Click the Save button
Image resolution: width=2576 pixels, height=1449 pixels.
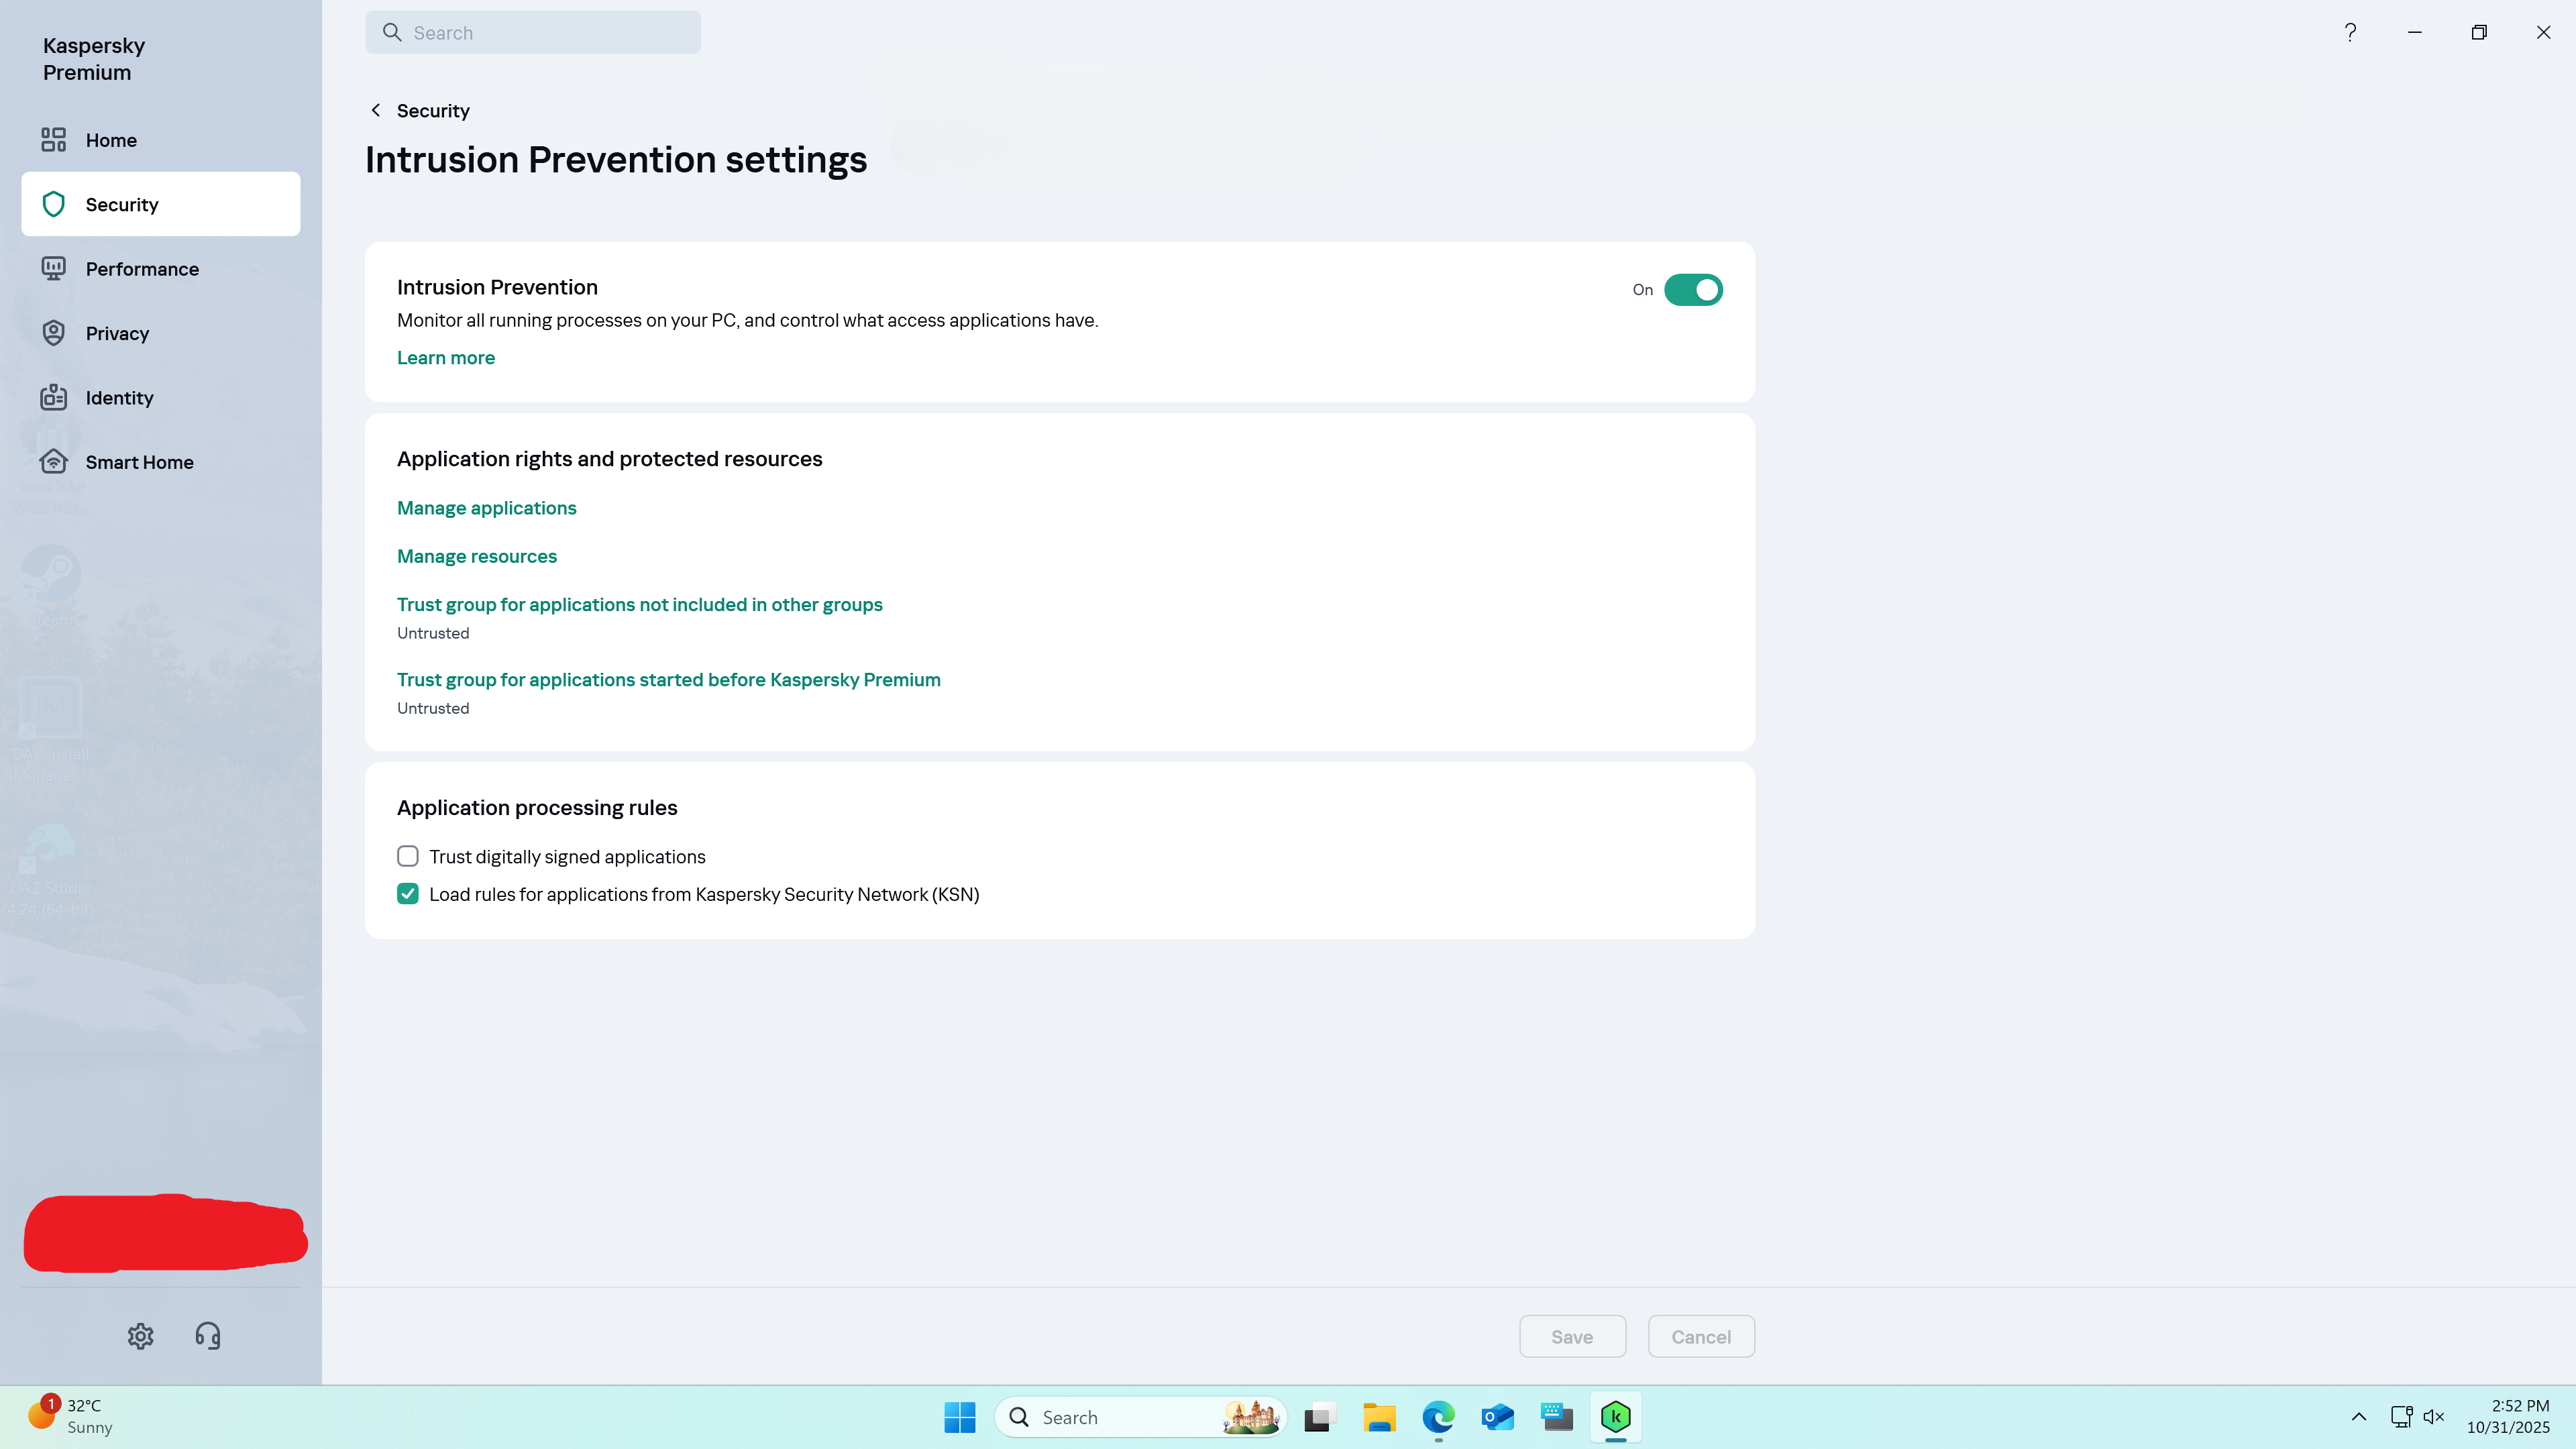pyautogui.click(x=1573, y=1337)
